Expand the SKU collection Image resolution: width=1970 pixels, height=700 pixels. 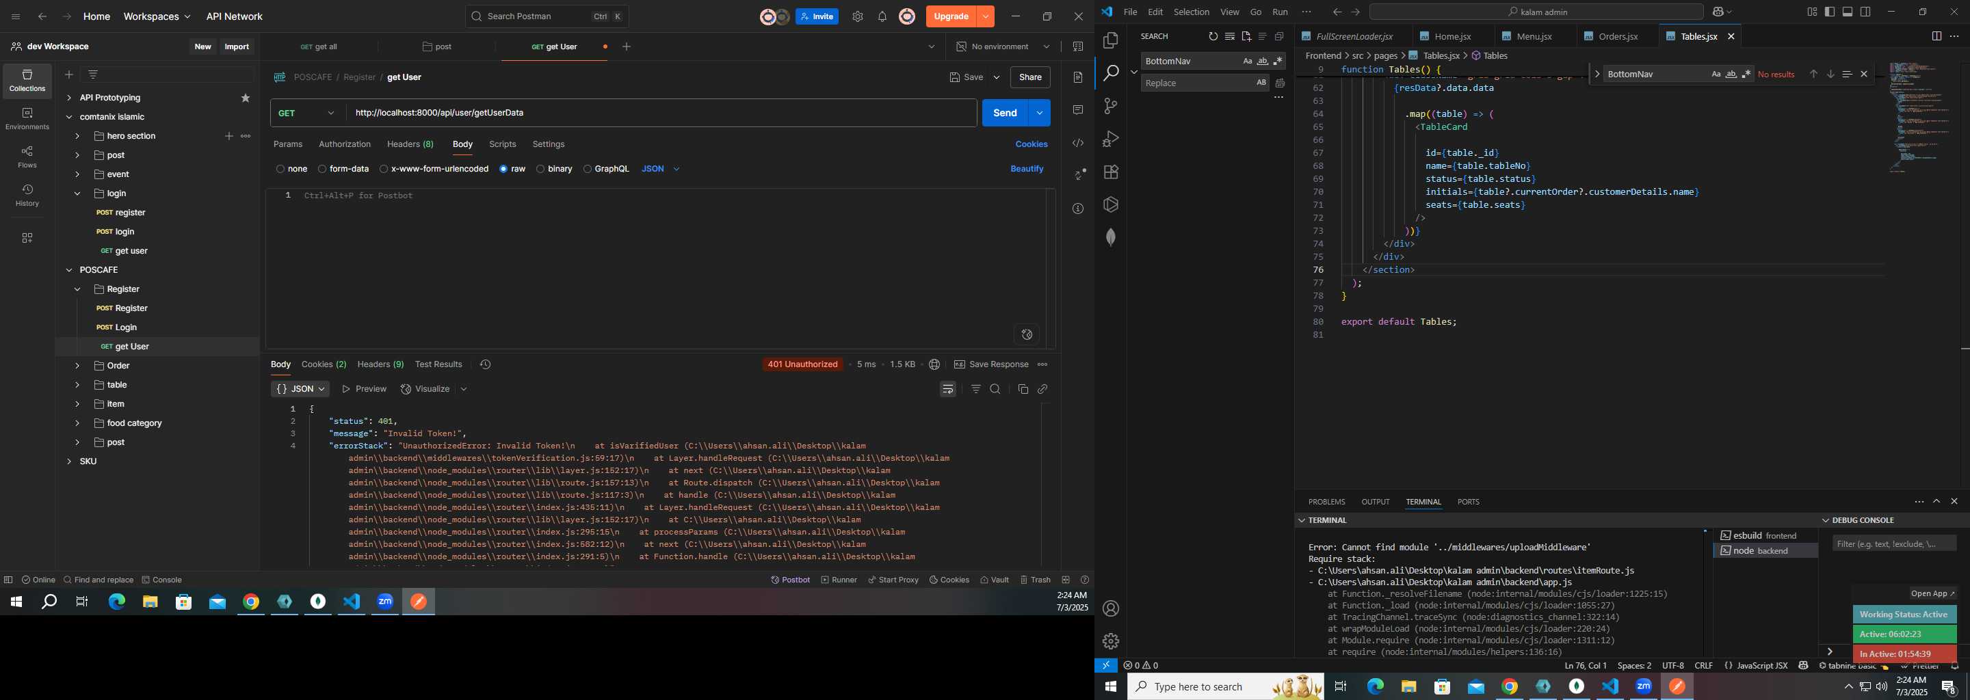[69, 461]
